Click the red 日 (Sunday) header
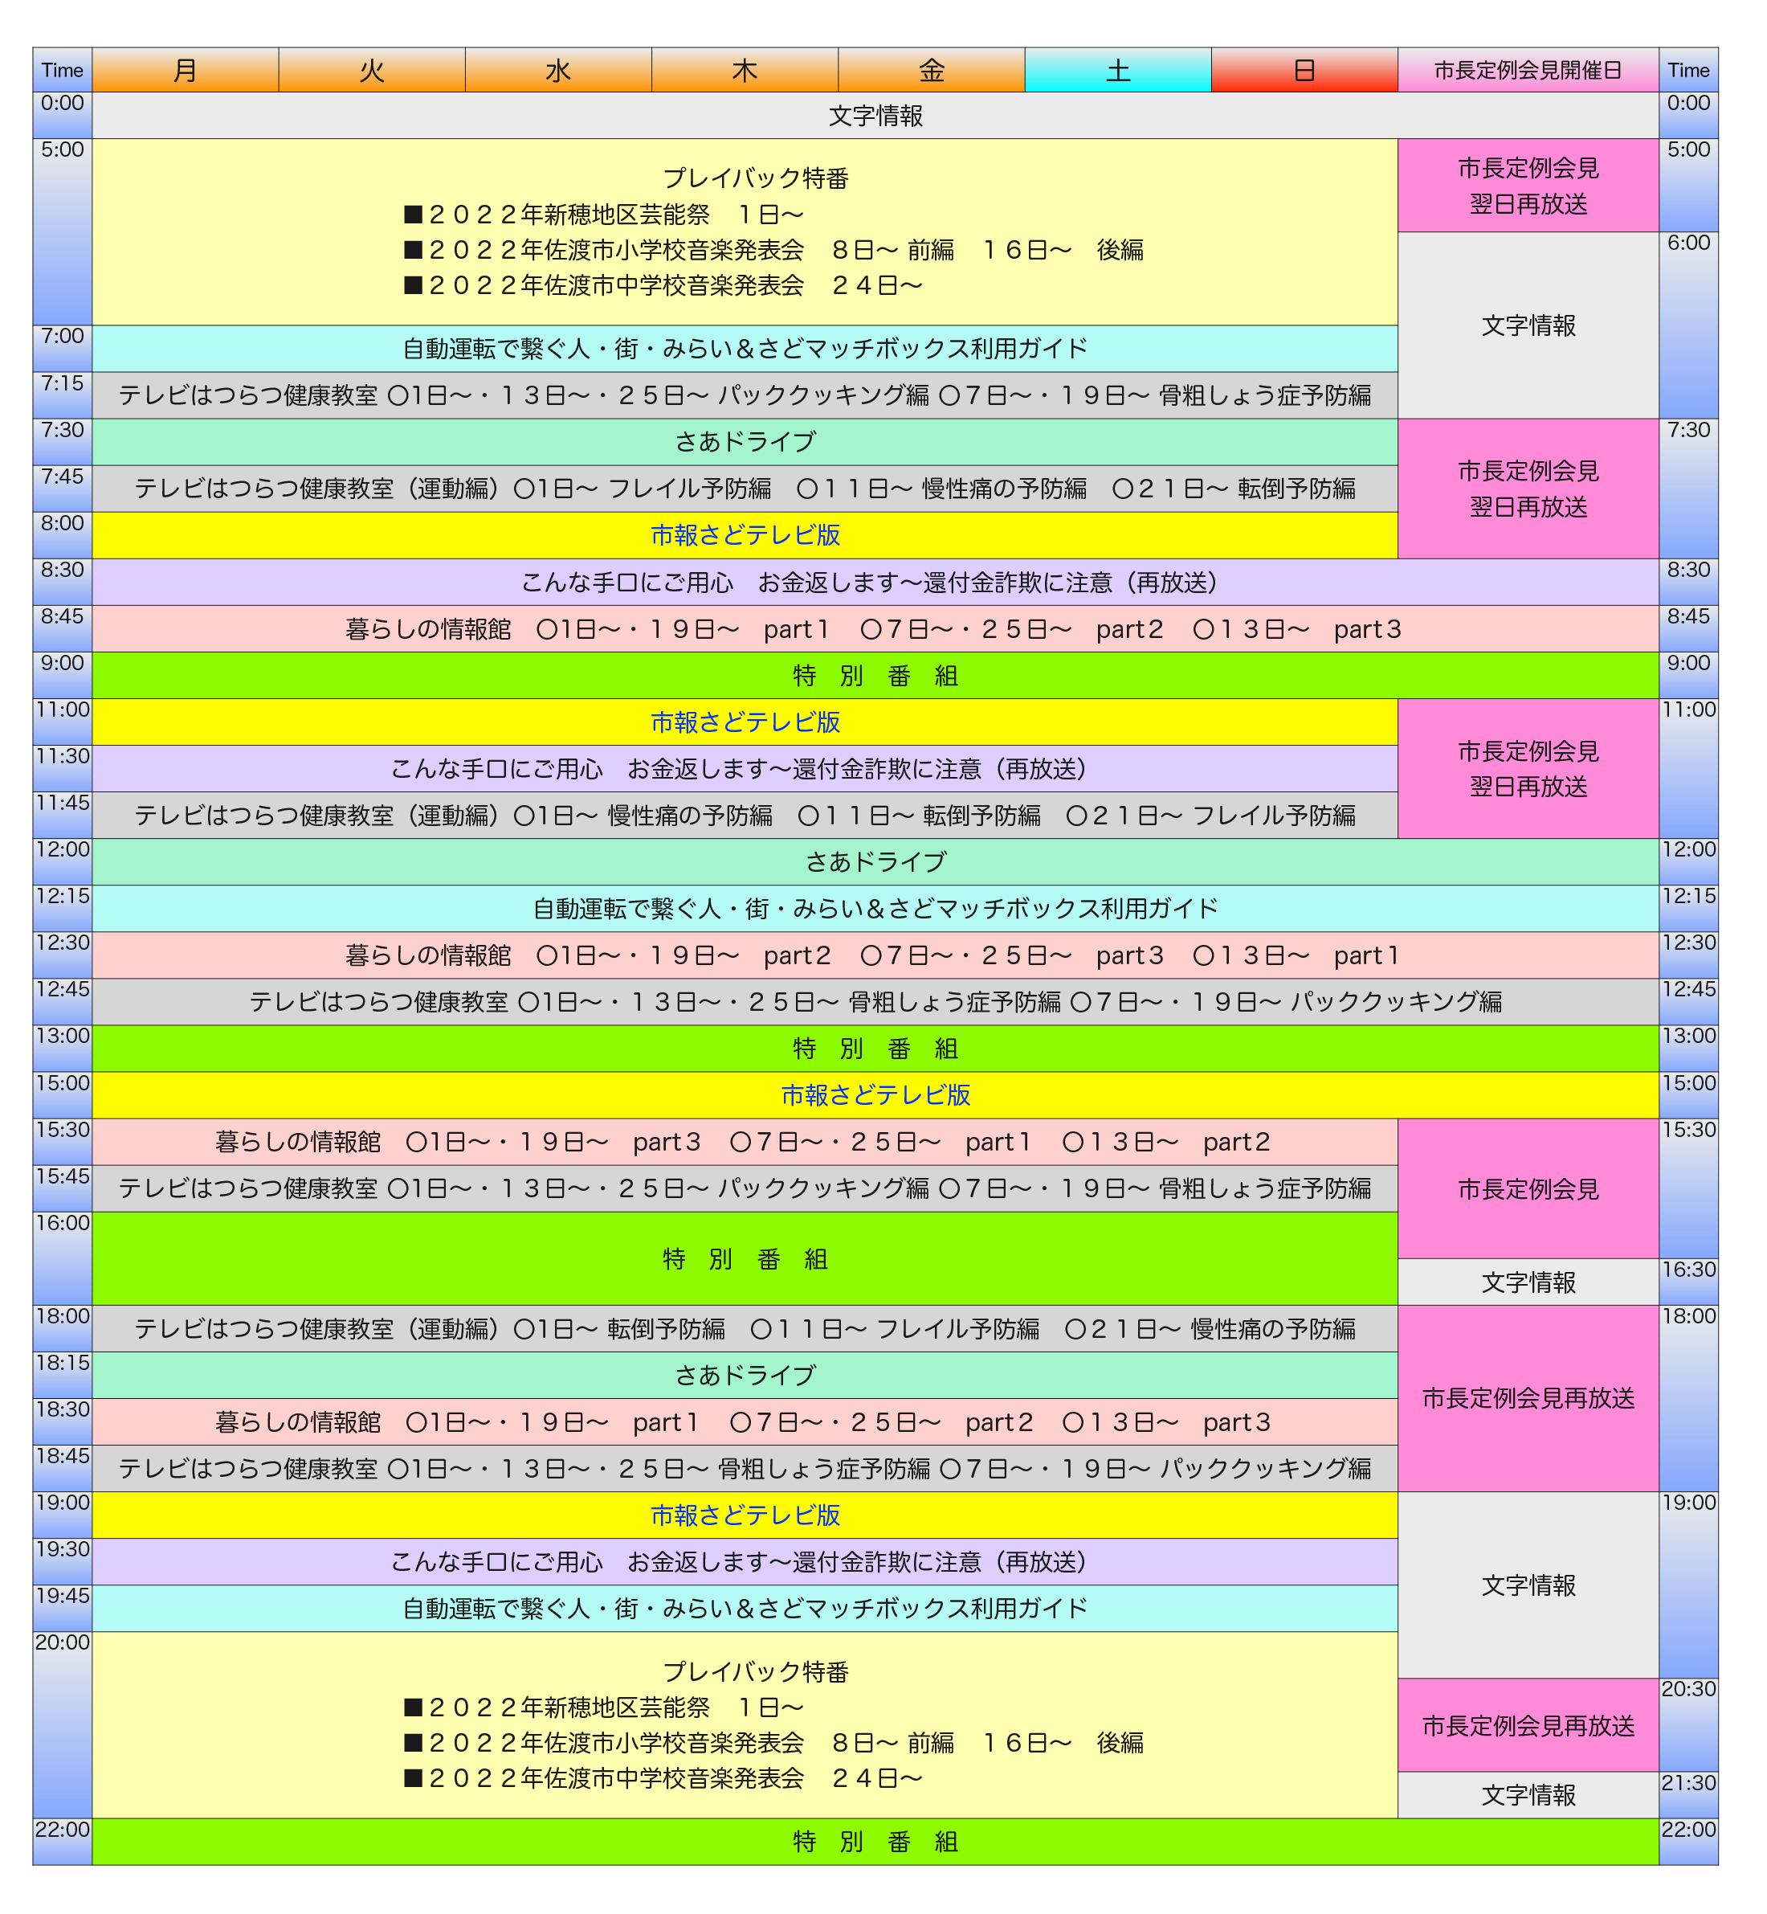Screen dimensions: 1767x1914 [1304, 70]
